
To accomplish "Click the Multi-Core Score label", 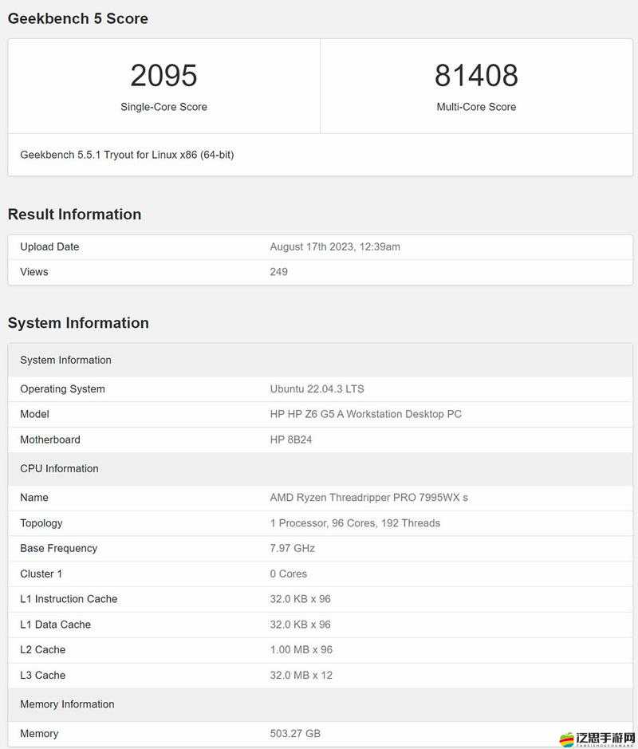I will pyautogui.click(x=476, y=107).
